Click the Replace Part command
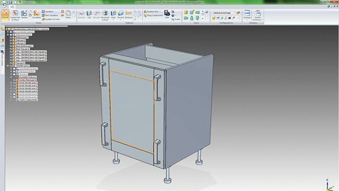 151,12
